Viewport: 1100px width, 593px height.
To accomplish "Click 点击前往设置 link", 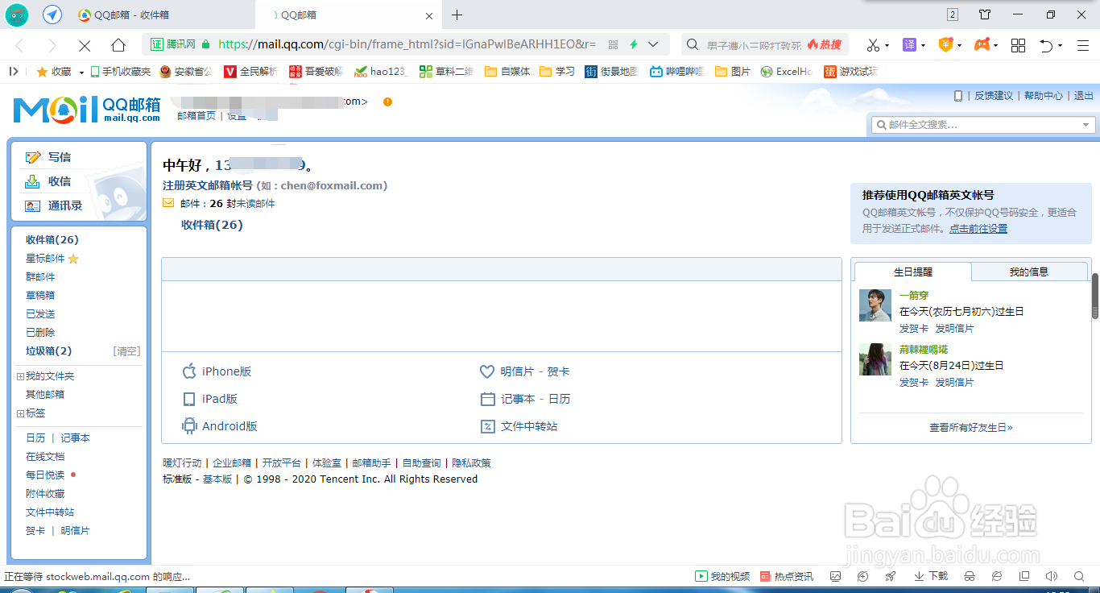I will 978,229.
